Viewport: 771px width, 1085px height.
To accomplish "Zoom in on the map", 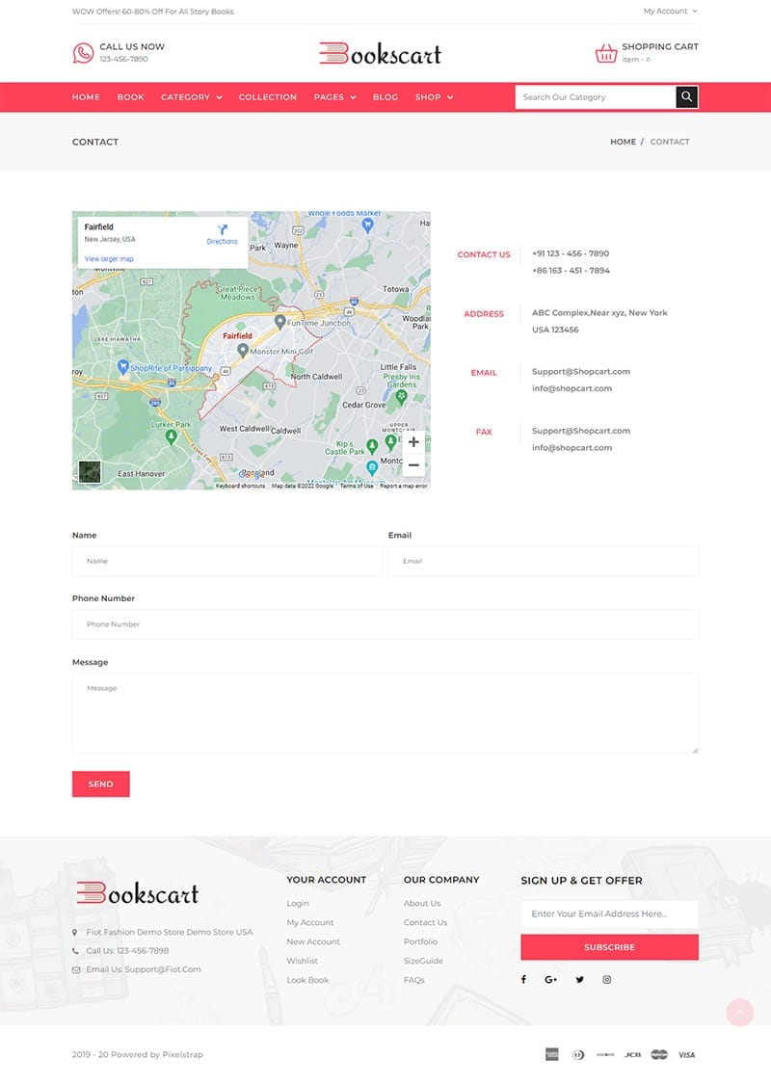I will [x=413, y=442].
